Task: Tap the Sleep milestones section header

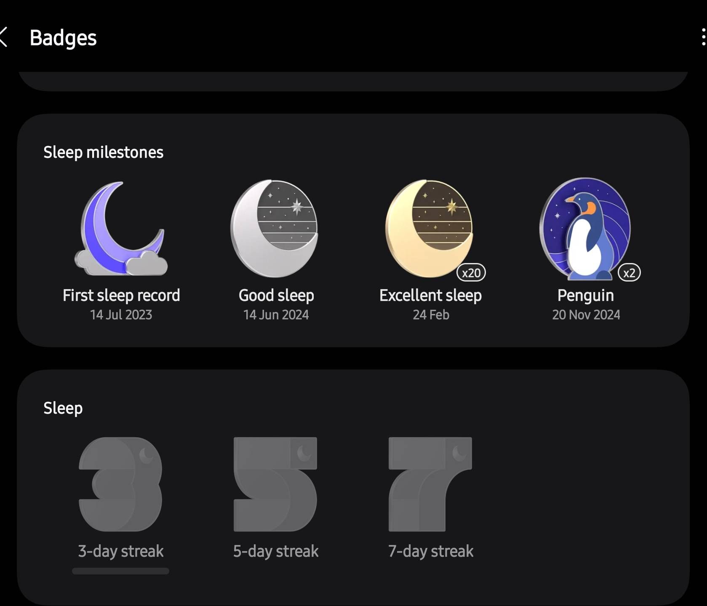Action: [103, 152]
